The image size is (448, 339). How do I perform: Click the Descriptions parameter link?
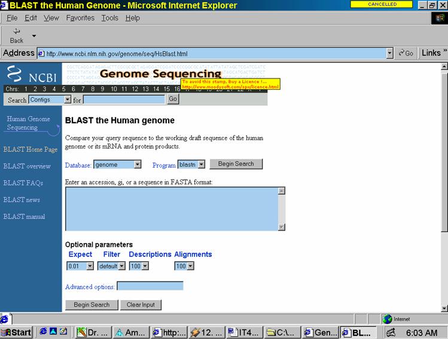tap(150, 255)
